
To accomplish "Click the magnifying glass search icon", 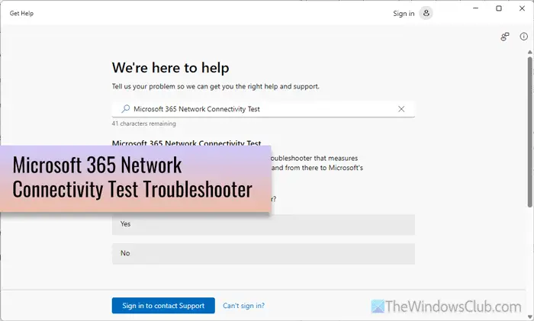I will [125, 109].
